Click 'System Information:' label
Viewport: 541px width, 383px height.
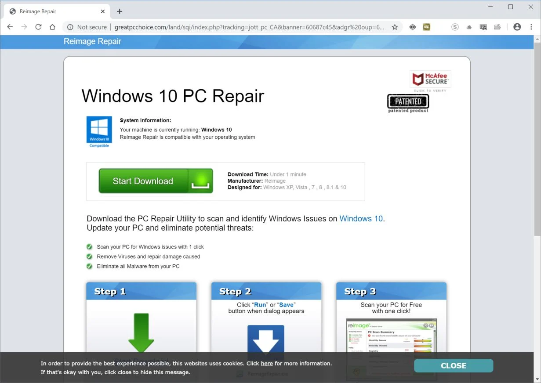145,120
